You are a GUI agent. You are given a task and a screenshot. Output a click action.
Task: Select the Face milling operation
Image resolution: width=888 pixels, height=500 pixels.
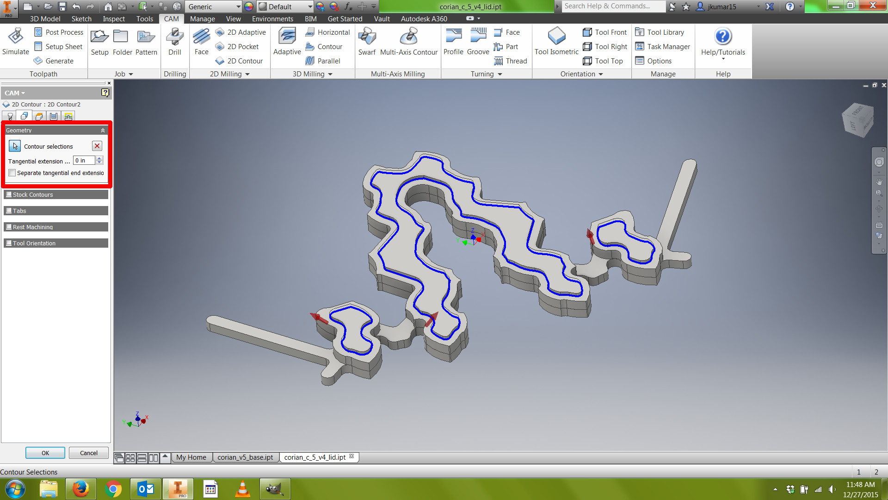[201, 42]
